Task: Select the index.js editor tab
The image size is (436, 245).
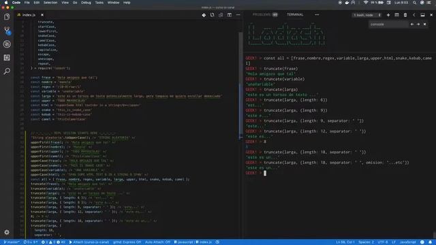Action: 29,15
